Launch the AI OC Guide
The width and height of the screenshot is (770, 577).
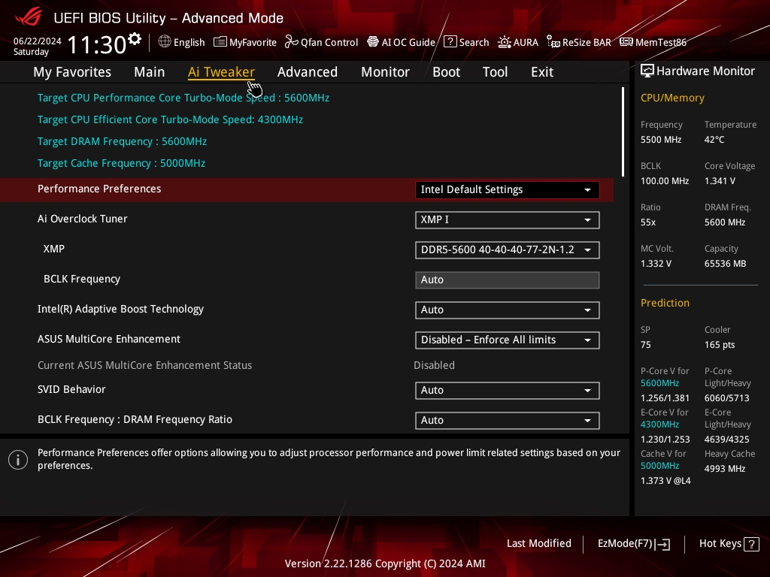[x=401, y=42]
